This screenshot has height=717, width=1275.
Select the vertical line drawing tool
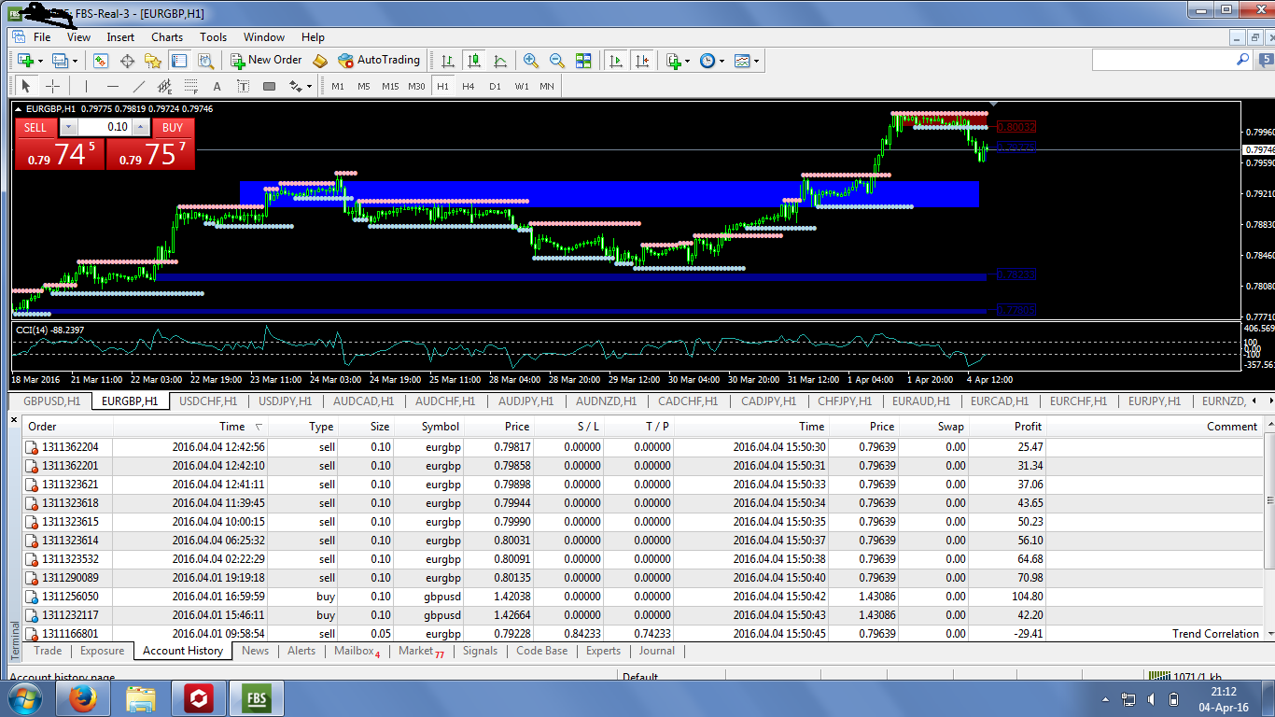pos(86,86)
